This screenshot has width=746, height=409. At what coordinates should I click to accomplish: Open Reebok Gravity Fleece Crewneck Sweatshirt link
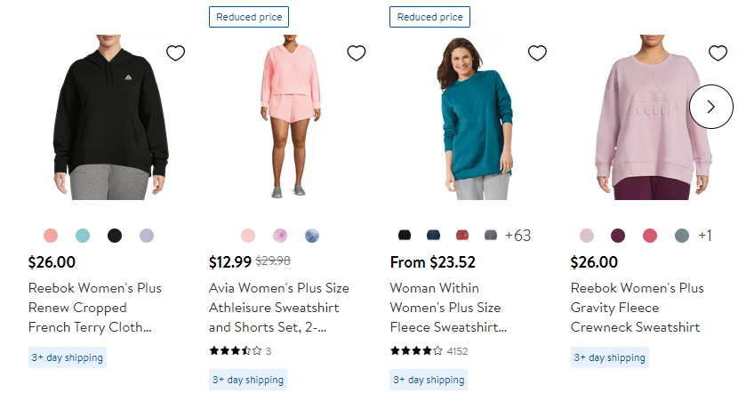637,308
